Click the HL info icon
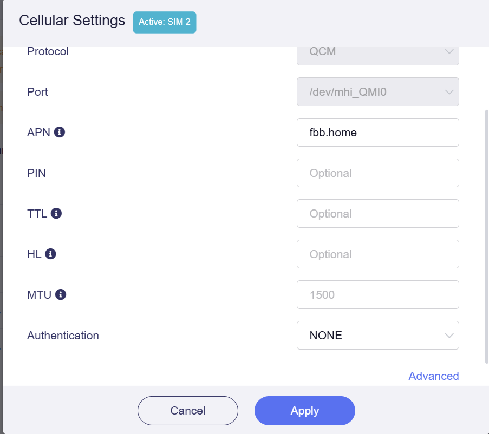This screenshot has height=434, width=489. [x=51, y=254]
